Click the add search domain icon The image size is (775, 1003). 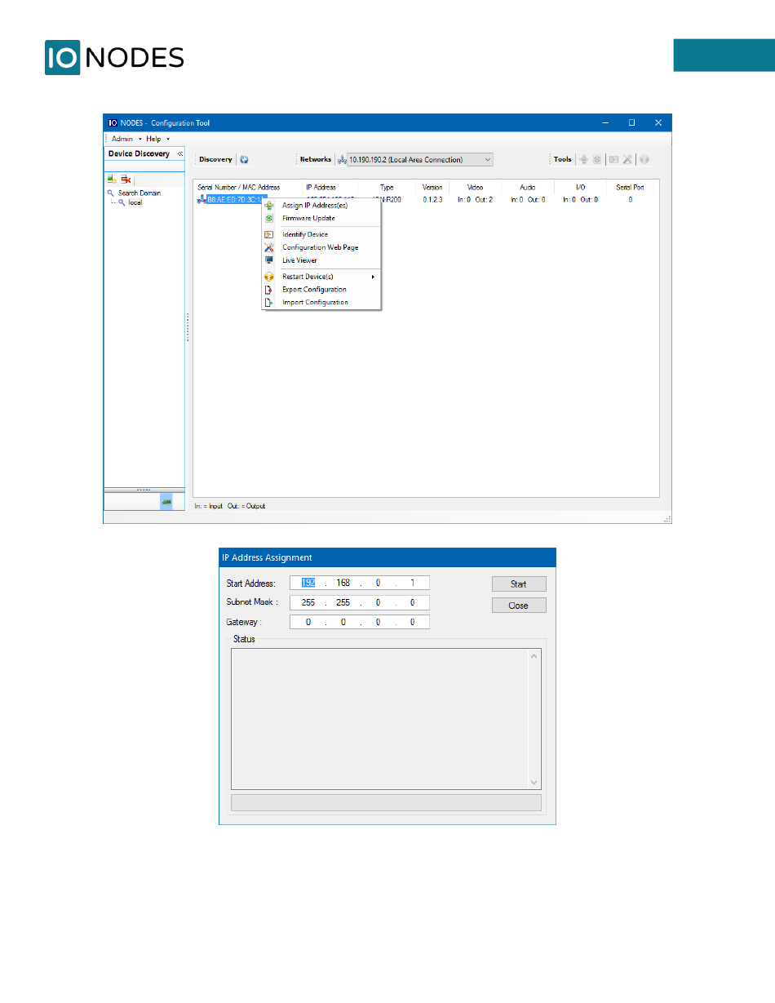click(x=112, y=180)
